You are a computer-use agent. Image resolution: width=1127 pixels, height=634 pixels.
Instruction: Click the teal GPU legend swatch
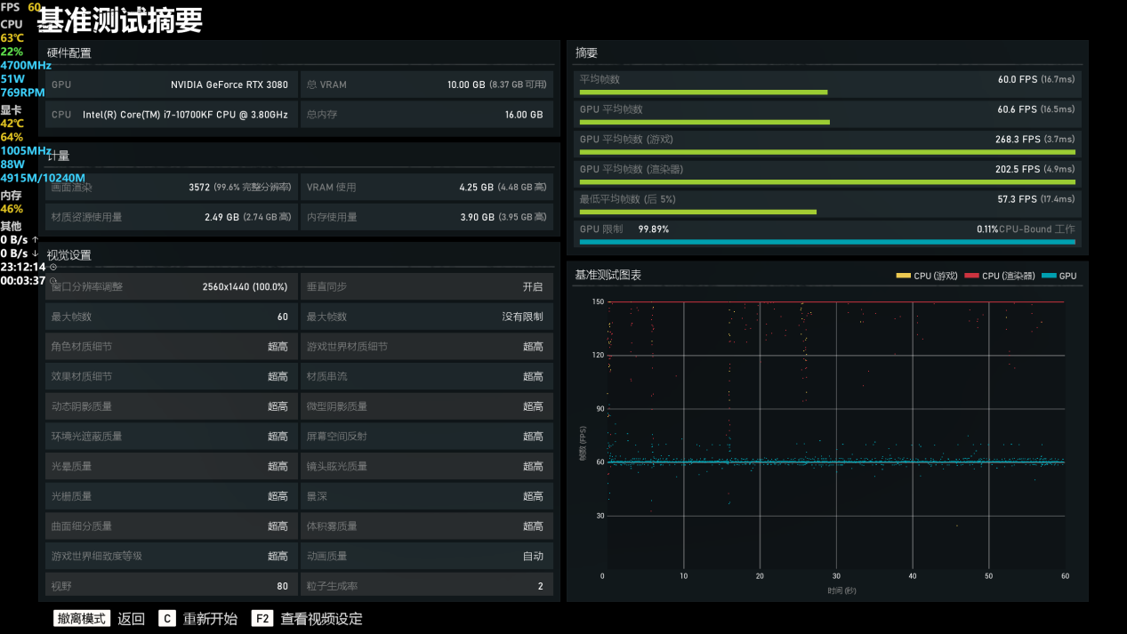[1049, 277]
